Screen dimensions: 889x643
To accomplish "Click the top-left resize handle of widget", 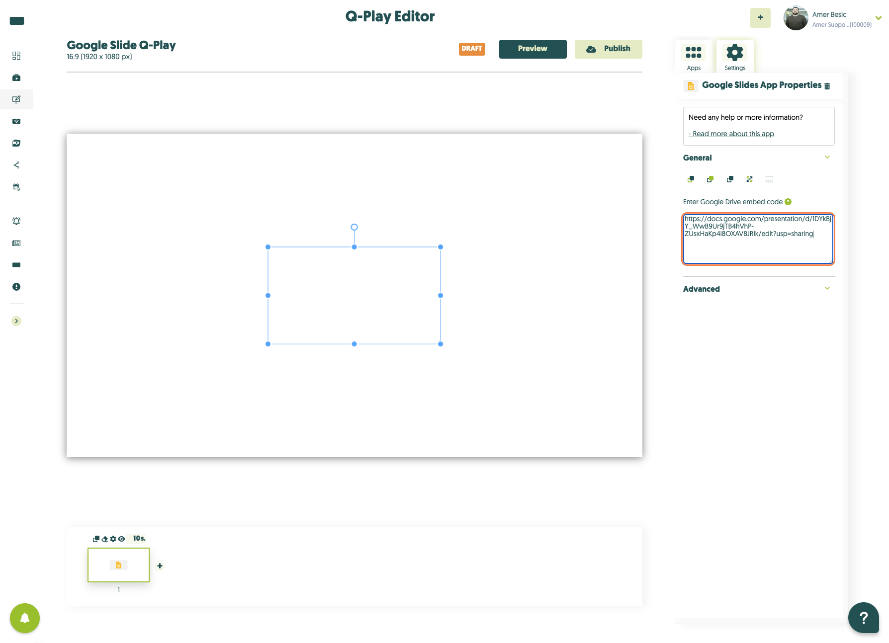I will point(268,247).
